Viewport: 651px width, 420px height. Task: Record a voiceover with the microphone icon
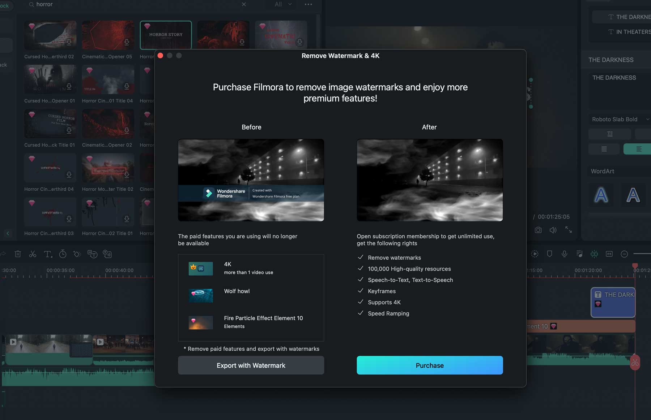click(x=565, y=254)
